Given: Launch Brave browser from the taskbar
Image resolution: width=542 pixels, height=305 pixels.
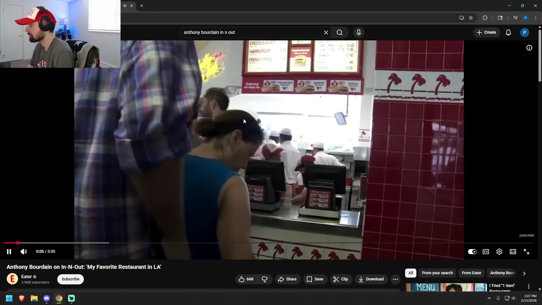Looking at the screenshot, I should (22, 298).
